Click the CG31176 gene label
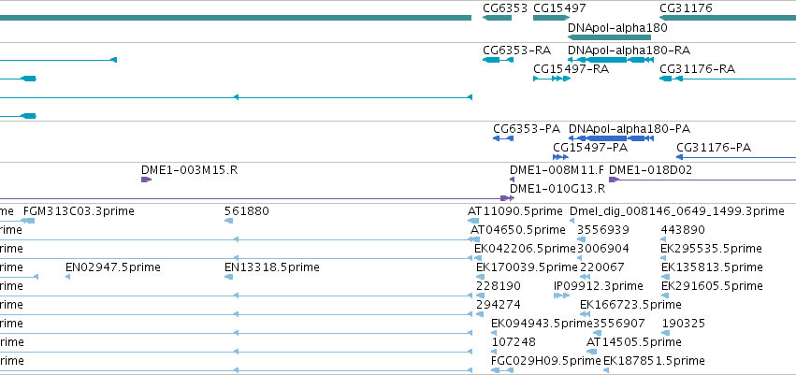Viewport: 796px width, 375px height. (x=686, y=8)
